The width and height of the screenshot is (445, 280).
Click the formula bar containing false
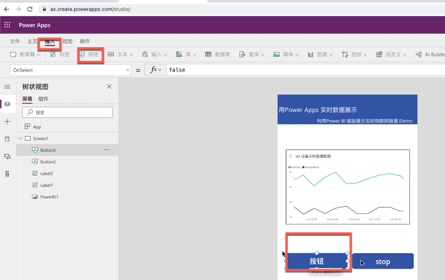coord(306,70)
